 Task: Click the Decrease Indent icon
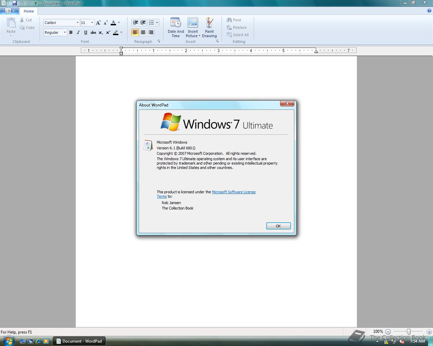(x=135, y=23)
